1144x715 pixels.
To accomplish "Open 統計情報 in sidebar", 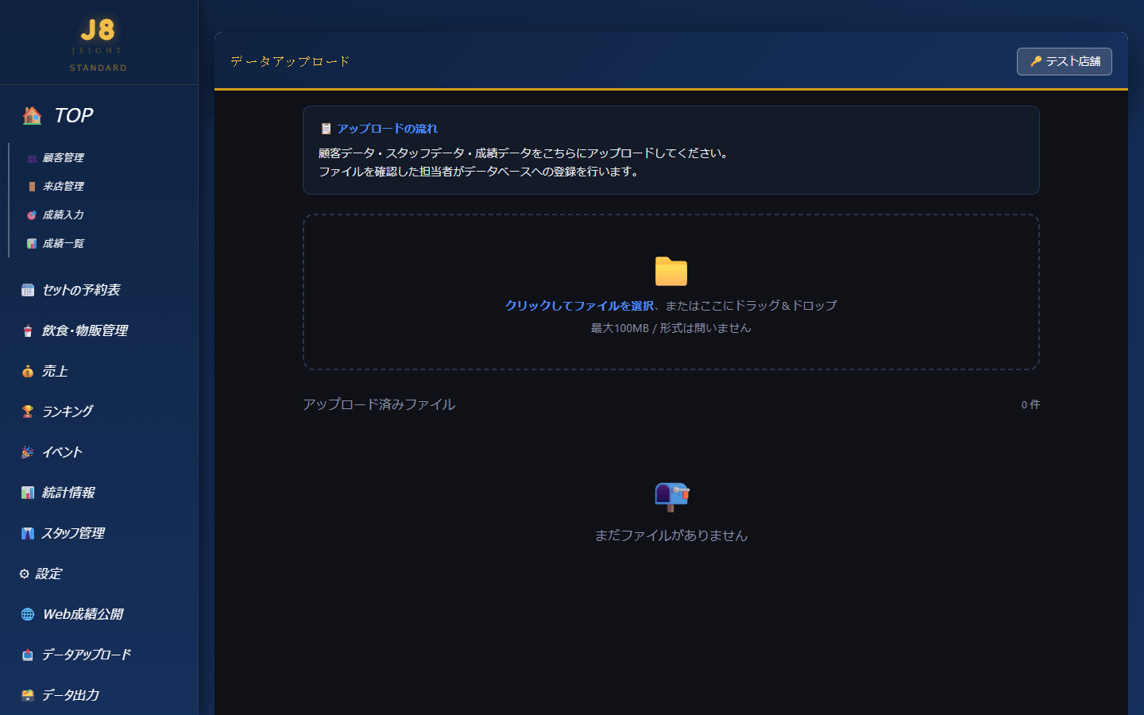I will tap(68, 493).
